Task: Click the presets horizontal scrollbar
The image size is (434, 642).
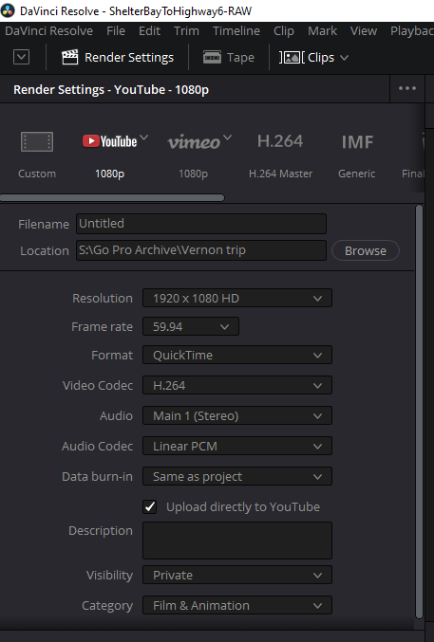Action: coord(112,198)
